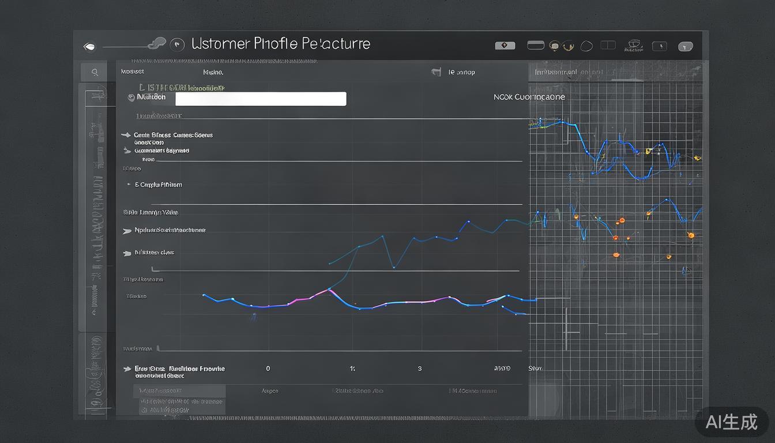Screen dimensions: 775x443
Task: Toggle the small round icon beside the white field
Action: tap(131, 98)
